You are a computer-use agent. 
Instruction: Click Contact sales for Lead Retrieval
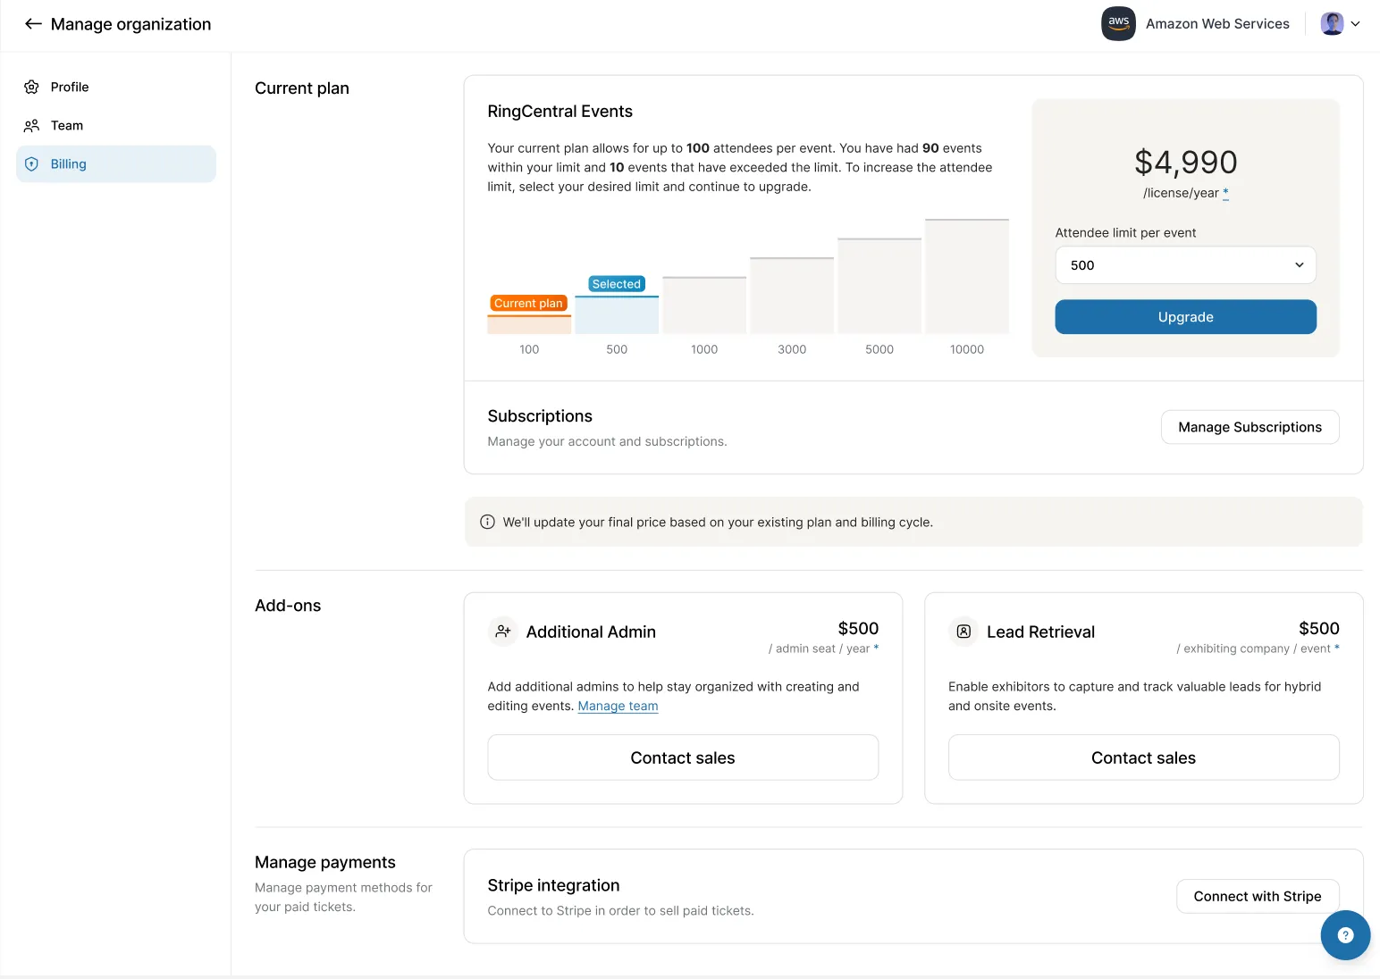(x=1143, y=757)
